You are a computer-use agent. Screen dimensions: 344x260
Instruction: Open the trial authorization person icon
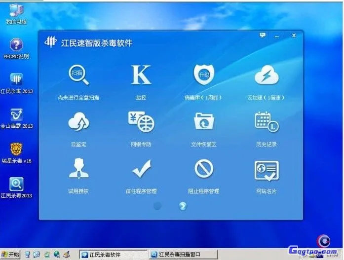pyautogui.click(x=79, y=168)
